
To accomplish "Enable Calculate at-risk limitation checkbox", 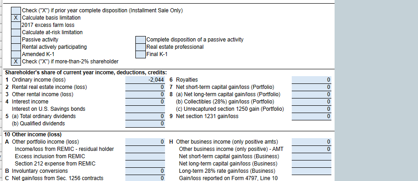I will tap(16, 32).
